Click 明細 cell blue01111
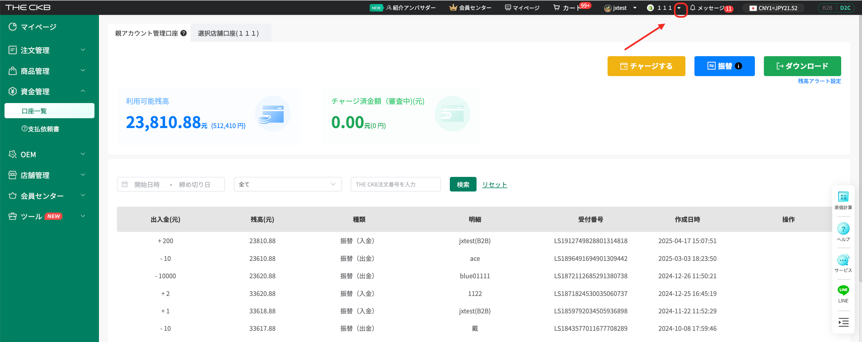Viewport: 862px width, 342px height. [475, 276]
